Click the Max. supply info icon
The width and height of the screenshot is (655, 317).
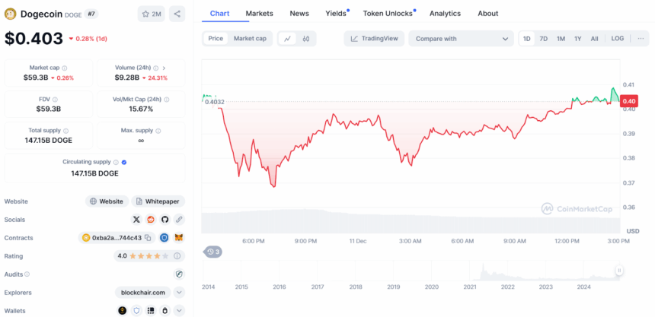[158, 131]
